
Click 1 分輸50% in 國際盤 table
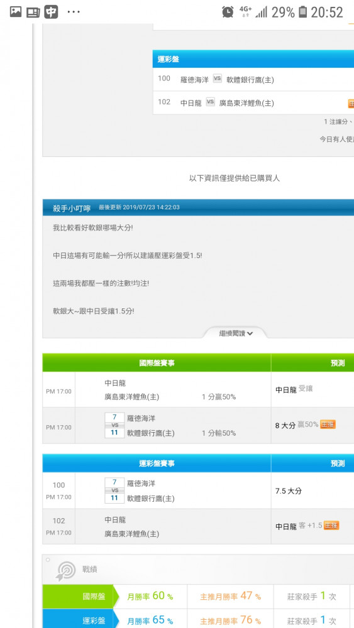[219, 433]
